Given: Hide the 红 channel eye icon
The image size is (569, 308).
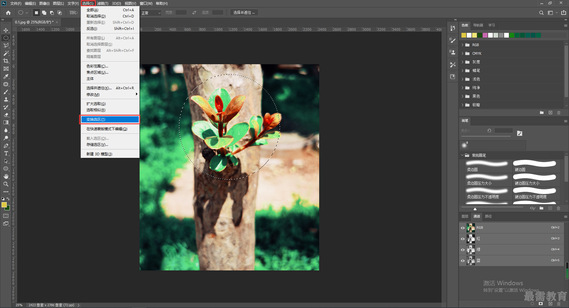Looking at the screenshot, I should (463, 239).
